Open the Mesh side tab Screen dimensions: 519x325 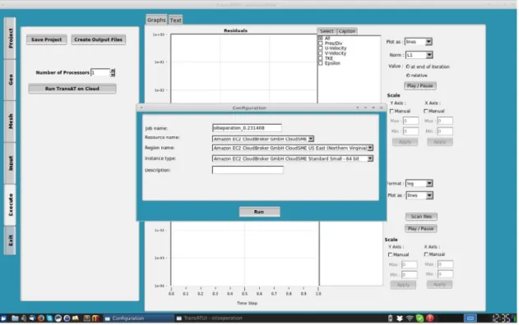10,121
